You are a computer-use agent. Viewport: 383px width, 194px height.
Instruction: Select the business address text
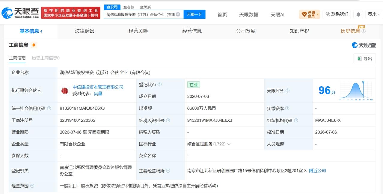pos(247,171)
